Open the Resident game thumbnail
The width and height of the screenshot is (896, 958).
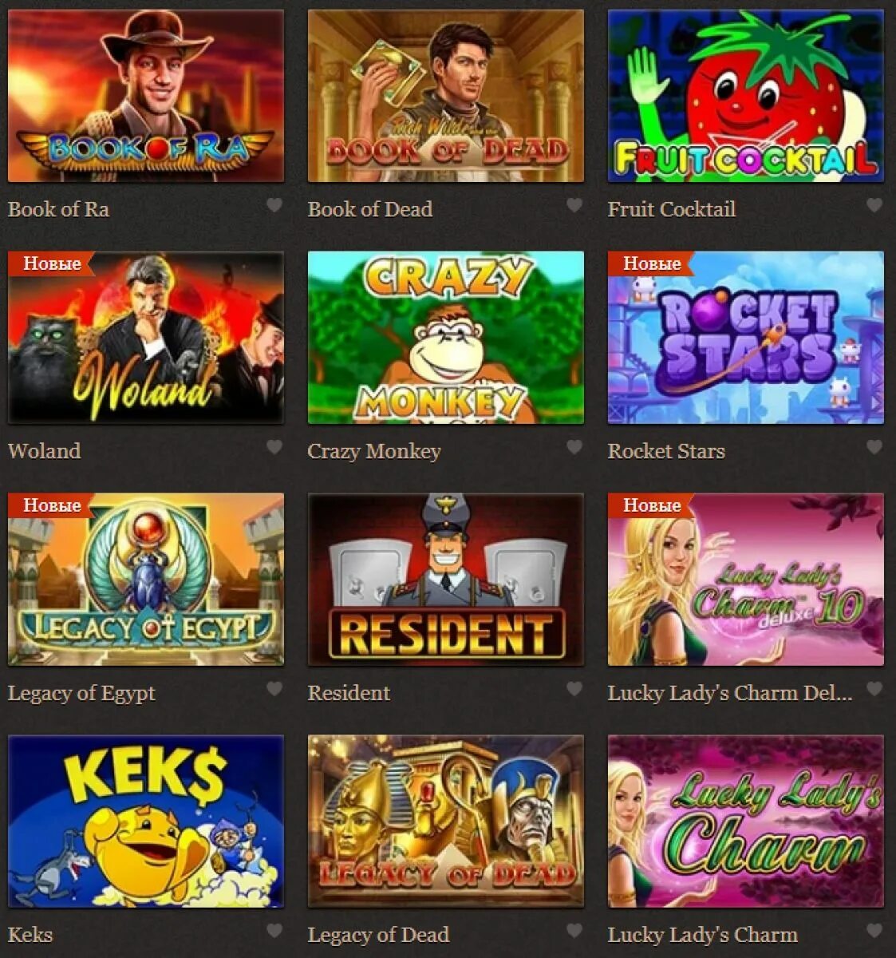[446, 580]
